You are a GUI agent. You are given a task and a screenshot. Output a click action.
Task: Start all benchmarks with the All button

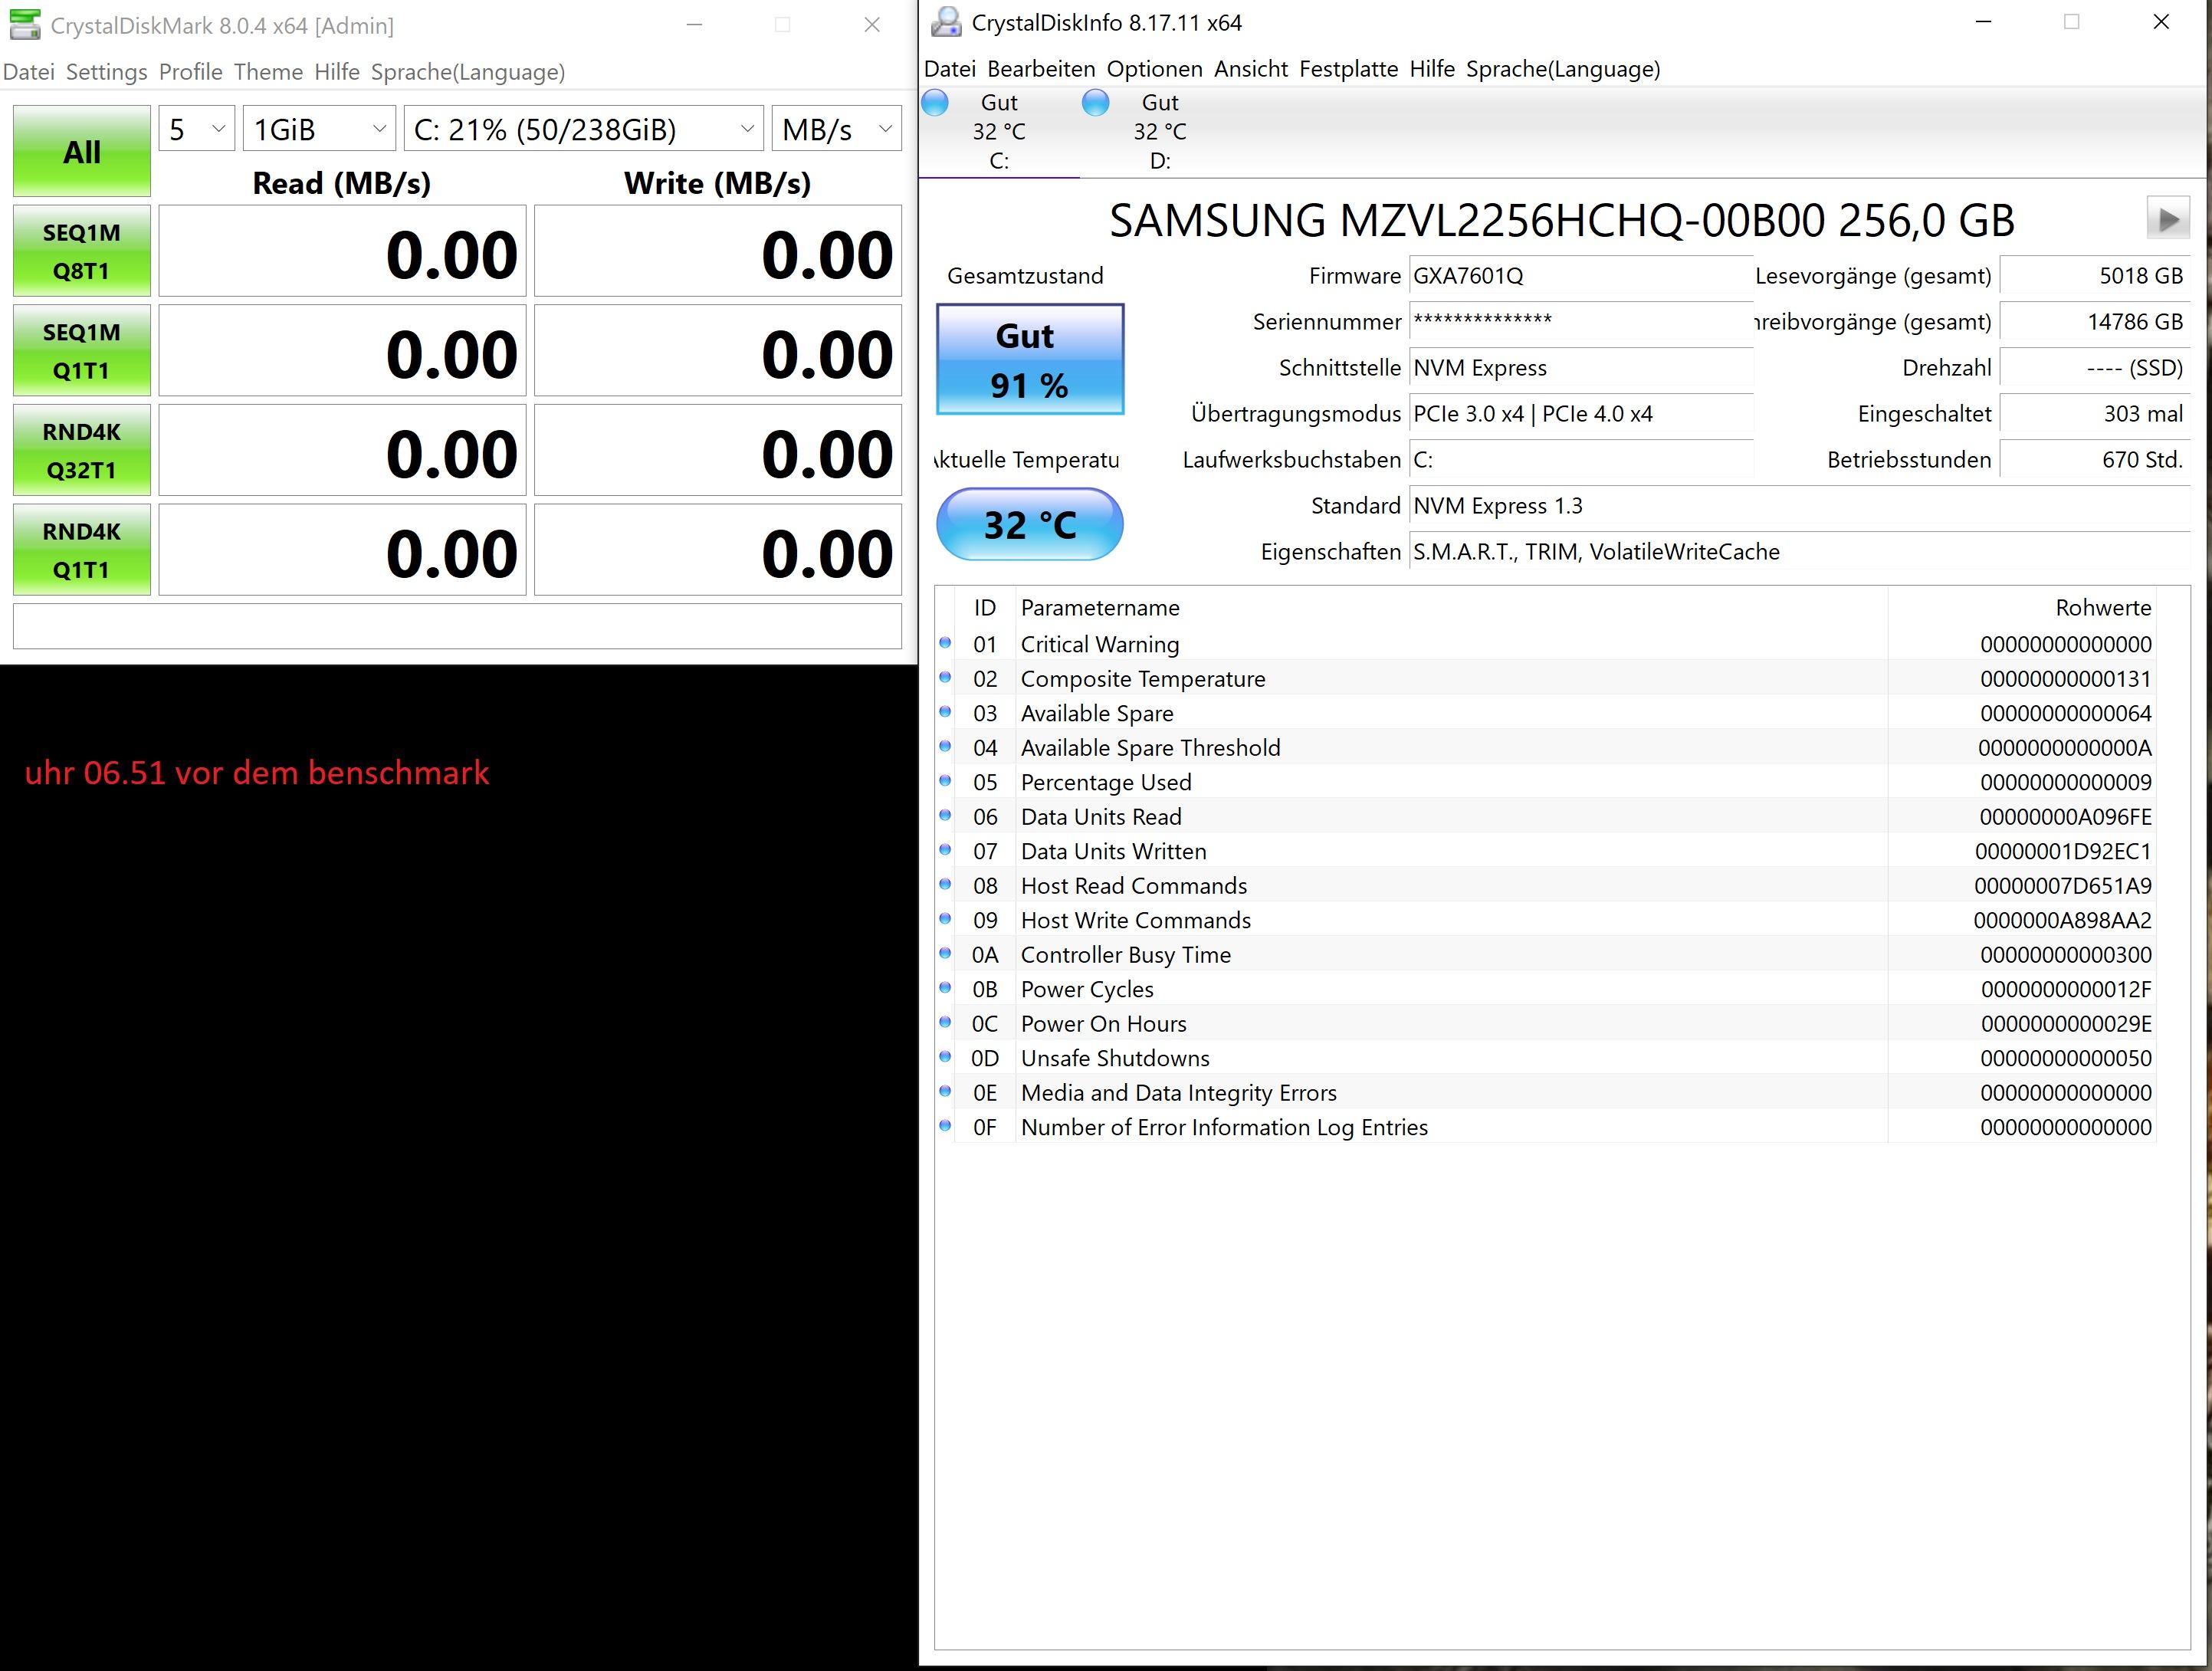[82, 151]
